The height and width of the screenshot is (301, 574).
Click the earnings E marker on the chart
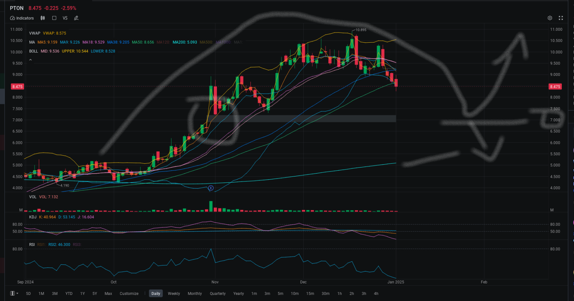coord(211,188)
